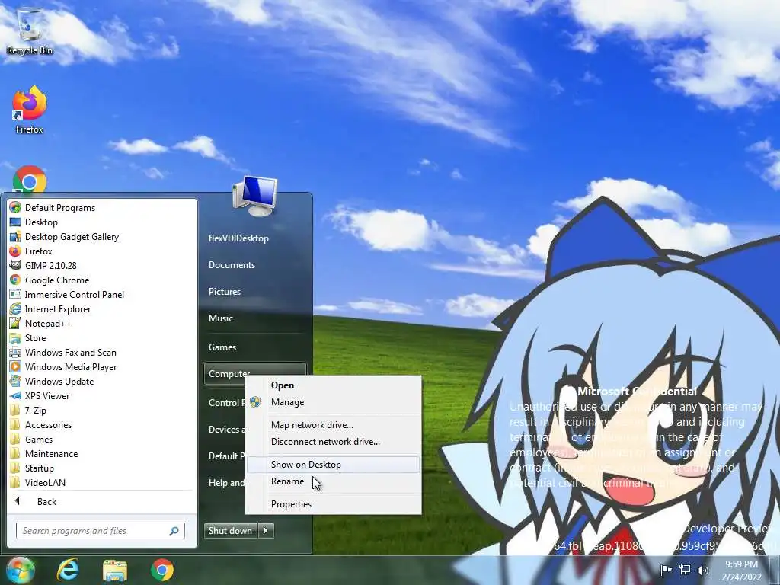
Task: Toggle Show on Desktop in the context menu
Action: point(334,464)
